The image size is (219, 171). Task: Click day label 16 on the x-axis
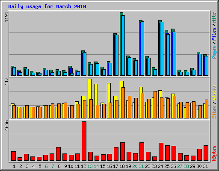pos(109,166)
